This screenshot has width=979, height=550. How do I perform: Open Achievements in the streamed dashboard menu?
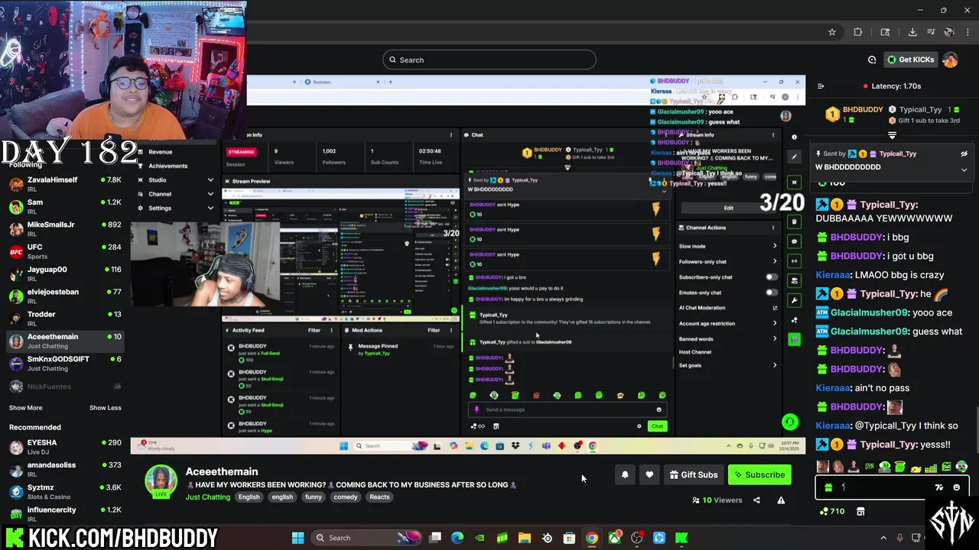click(x=168, y=166)
